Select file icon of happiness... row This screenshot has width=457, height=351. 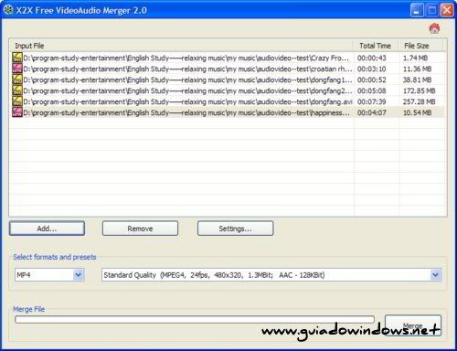(17, 112)
